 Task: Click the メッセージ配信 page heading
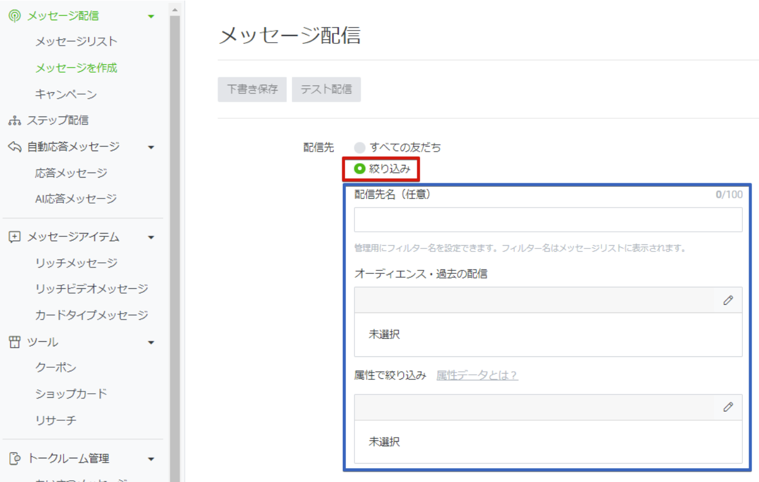point(290,36)
